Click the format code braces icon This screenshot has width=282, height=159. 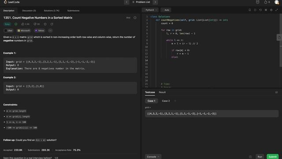pos(255,10)
